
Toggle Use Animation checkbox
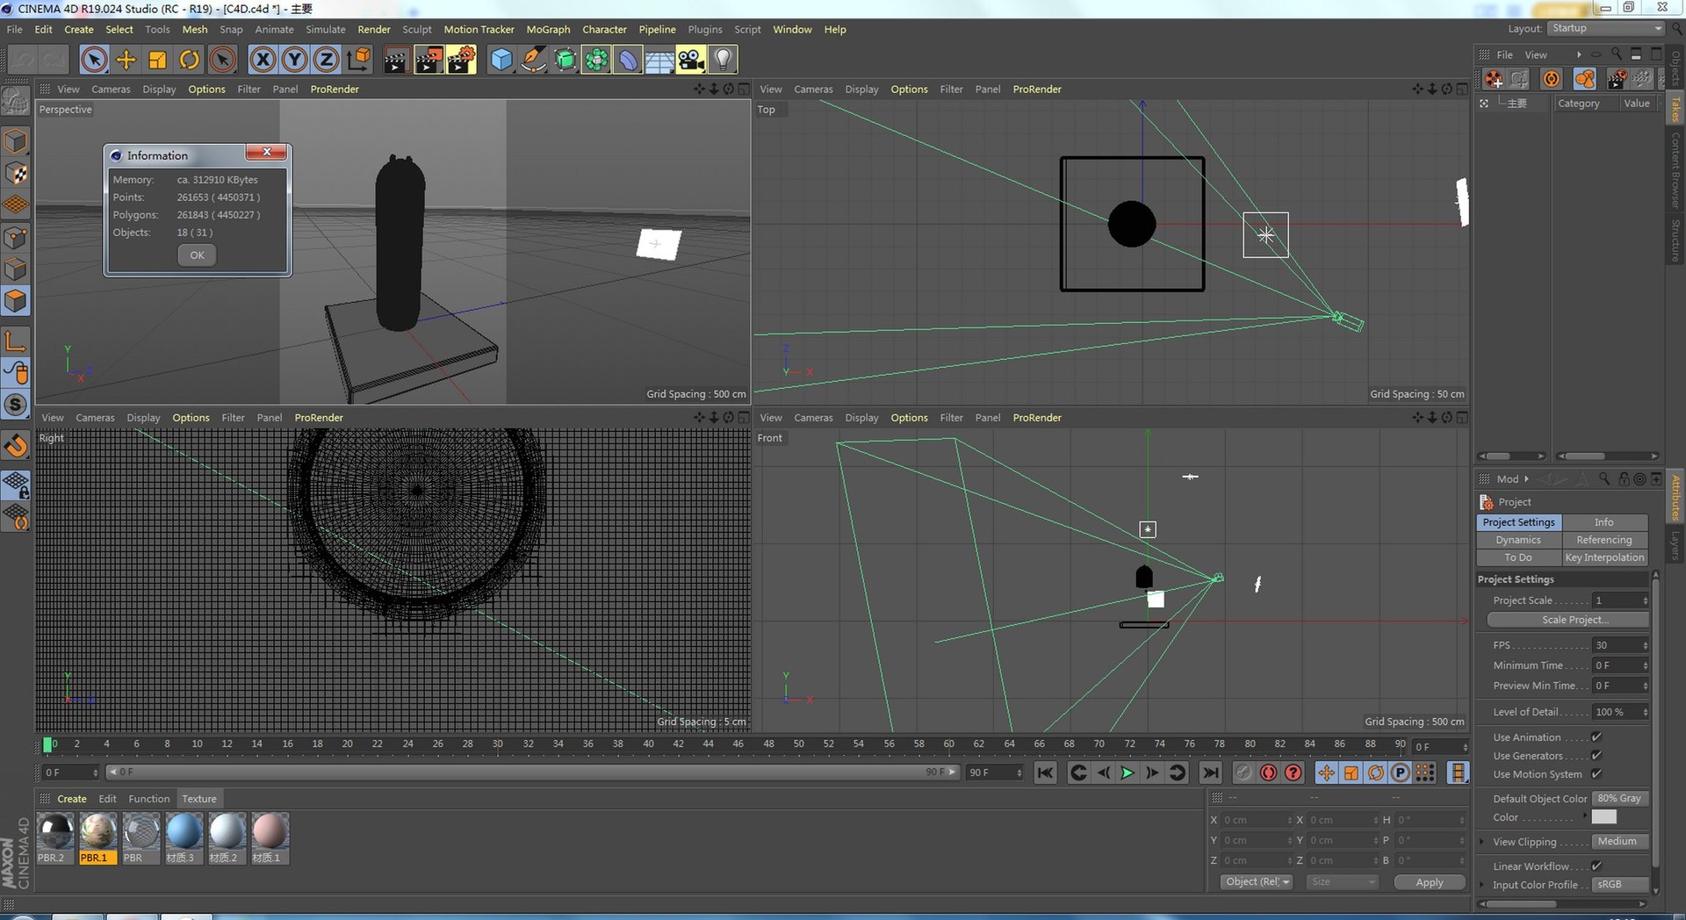pyautogui.click(x=1596, y=737)
